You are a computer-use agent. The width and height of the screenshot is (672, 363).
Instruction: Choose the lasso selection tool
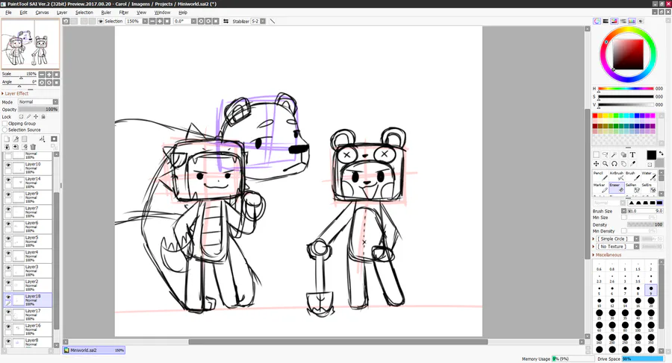pos(605,154)
